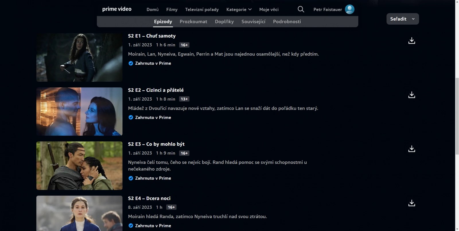Click the Prime checkmark badge for S2 E4
459x231 pixels.
(x=131, y=226)
